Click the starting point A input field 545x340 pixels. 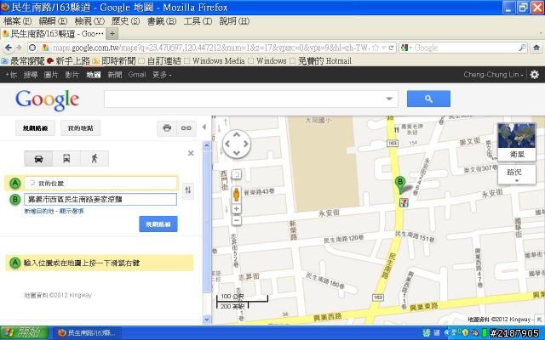point(100,184)
